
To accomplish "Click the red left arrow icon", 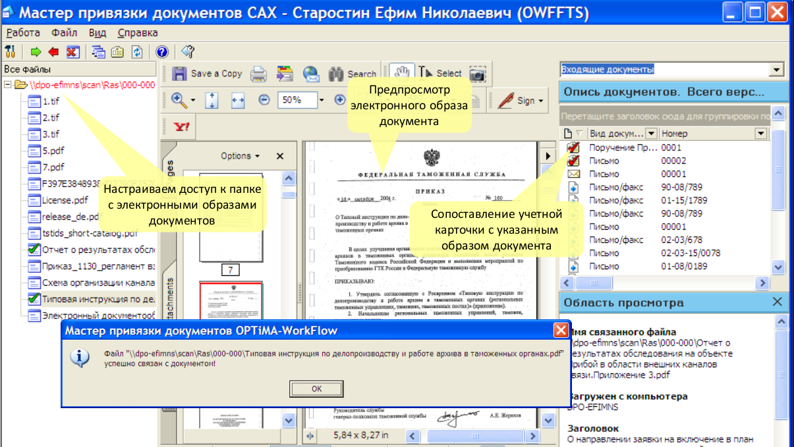I will click(x=53, y=52).
